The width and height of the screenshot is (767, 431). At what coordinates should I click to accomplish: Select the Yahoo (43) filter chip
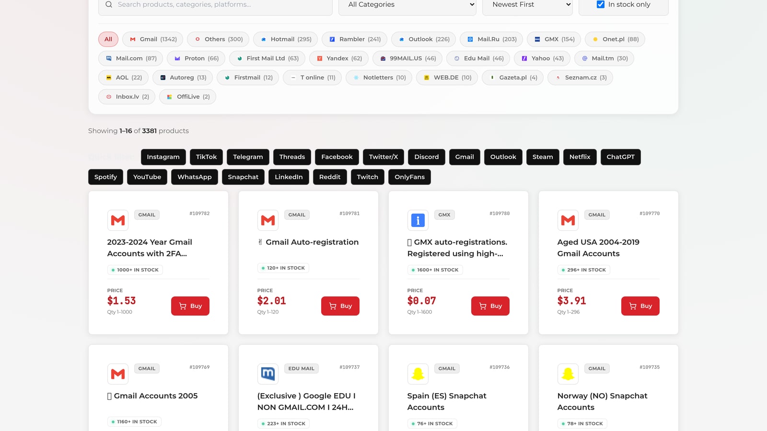[x=542, y=58]
